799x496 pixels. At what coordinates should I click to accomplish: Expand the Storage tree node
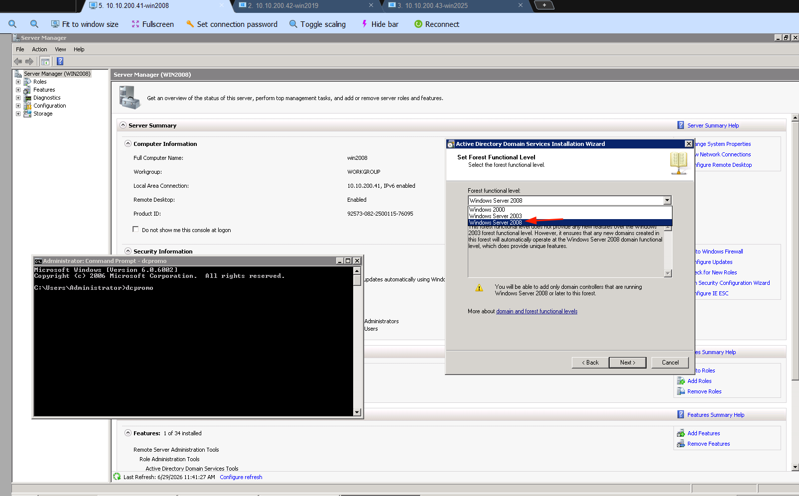click(18, 114)
